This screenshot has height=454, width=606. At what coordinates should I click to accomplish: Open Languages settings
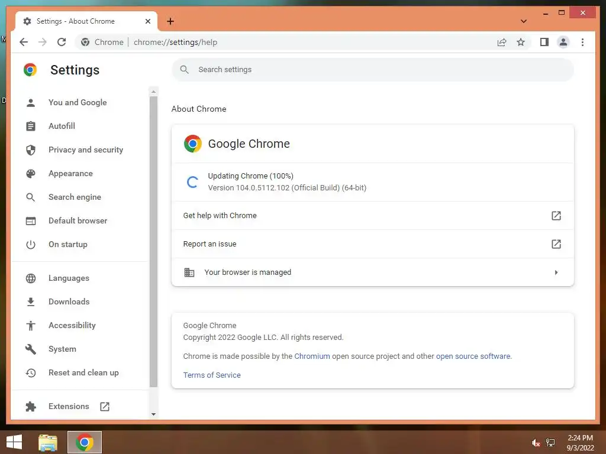[x=69, y=278]
